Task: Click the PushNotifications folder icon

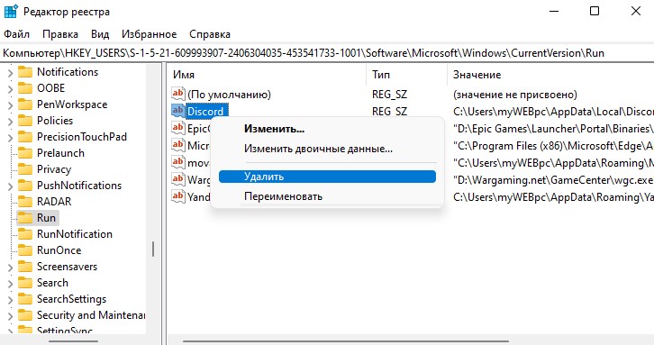Action: pos(25,186)
